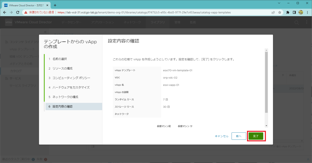
Task: Click the filter icon beside 作成日 column
Action: tap(283, 75)
